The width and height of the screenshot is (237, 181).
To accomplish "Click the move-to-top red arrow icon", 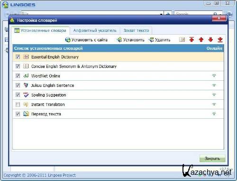I will [x=191, y=39].
